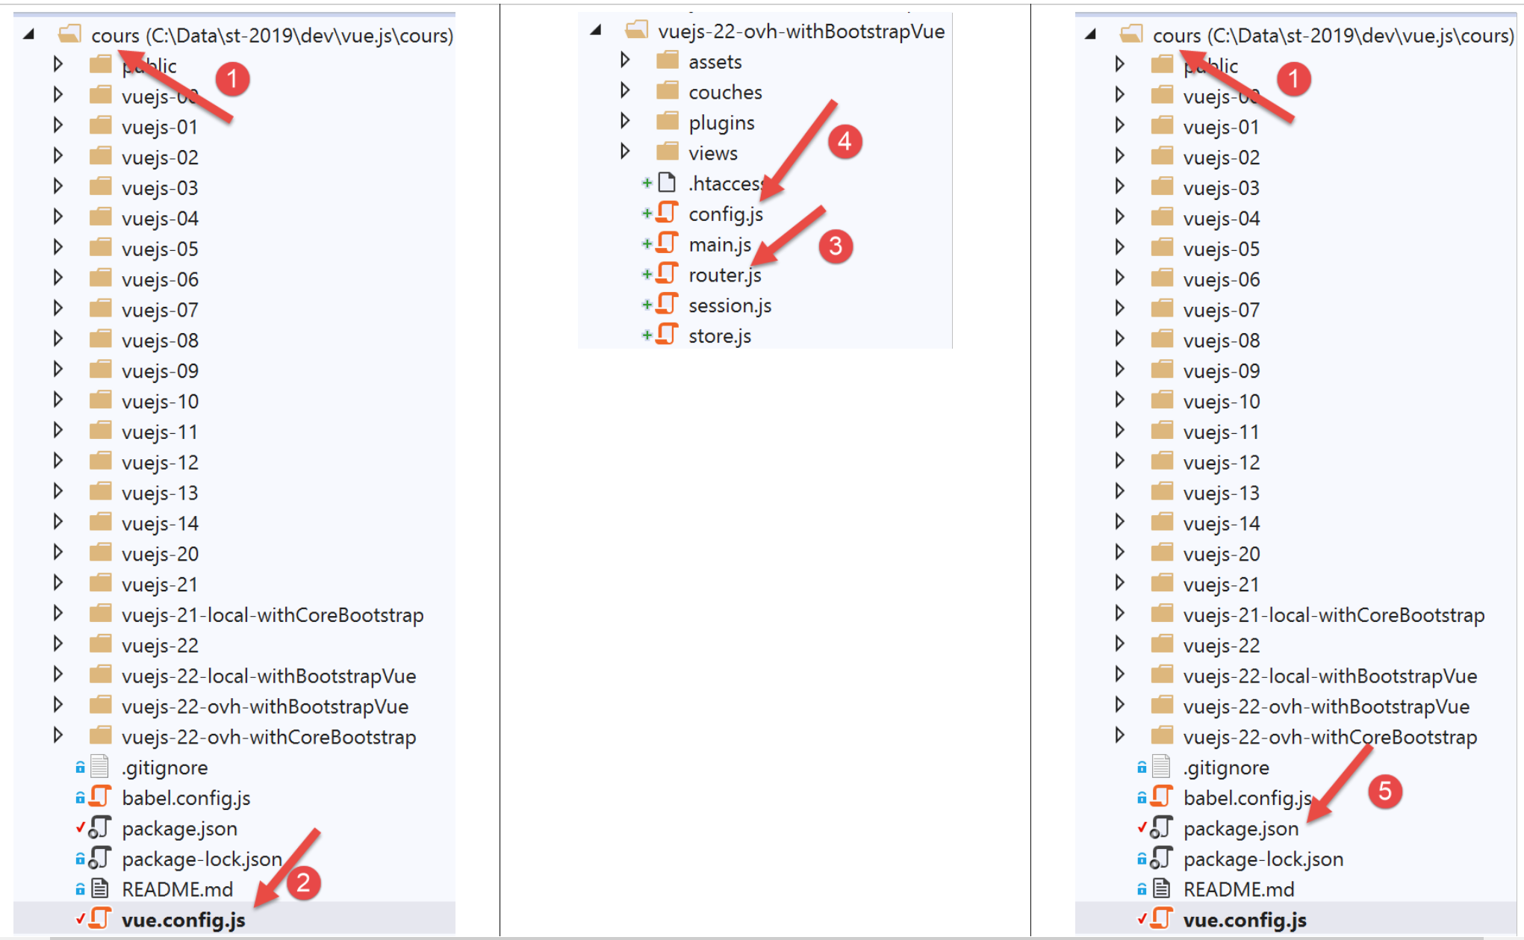Expand the views folder

pyautogui.click(x=625, y=152)
